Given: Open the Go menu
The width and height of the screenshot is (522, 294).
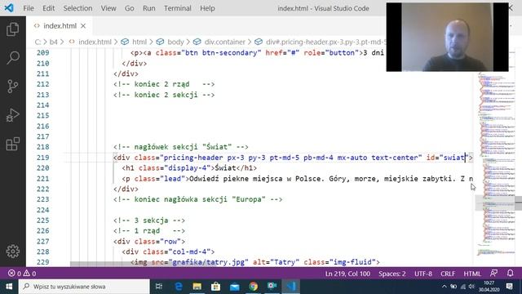Looking at the screenshot, I should coord(129,8).
